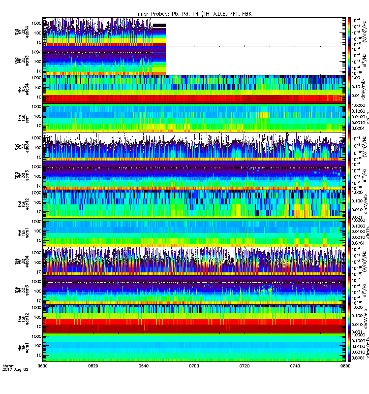The height and width of the screenshot is (394, 369).
Task: Click the color bar beside thd fff scm3 panel
Action: (349, 175)
